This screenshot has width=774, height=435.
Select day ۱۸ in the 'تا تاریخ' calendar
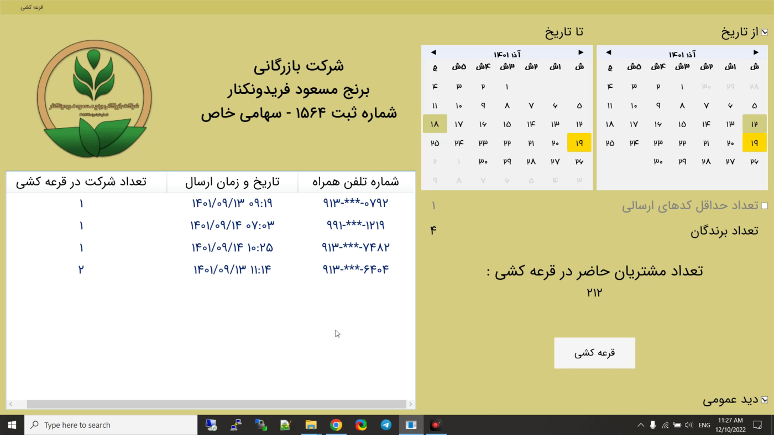click(x=435, y=124)
